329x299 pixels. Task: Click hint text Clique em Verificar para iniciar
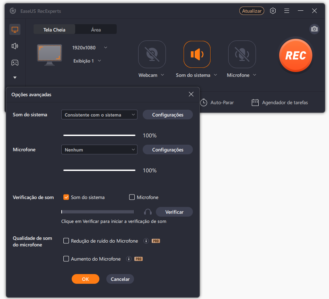pos(114,221)
